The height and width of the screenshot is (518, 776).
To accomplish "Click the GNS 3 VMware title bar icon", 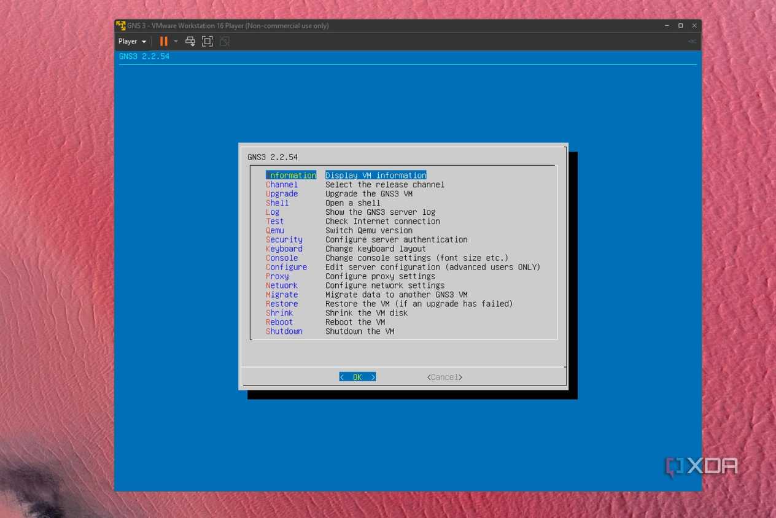I will [x=121, y=26].
